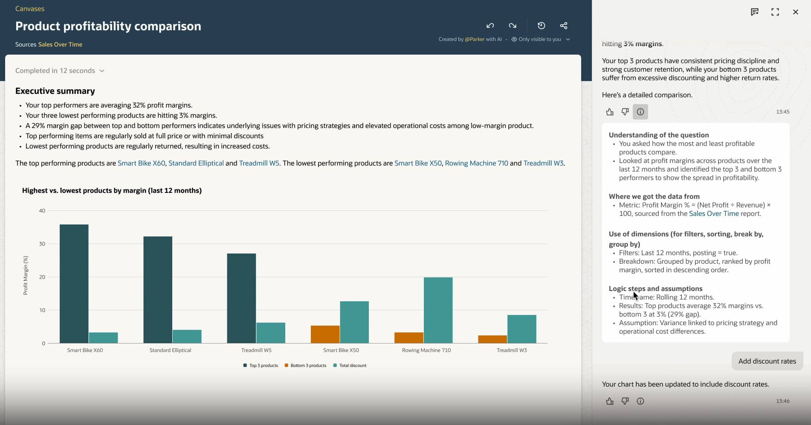The width and height of the screenshot is (811, 425).
Task: Click the redo arrow icon
Action: pyautogui.click(x=513, y=26)
